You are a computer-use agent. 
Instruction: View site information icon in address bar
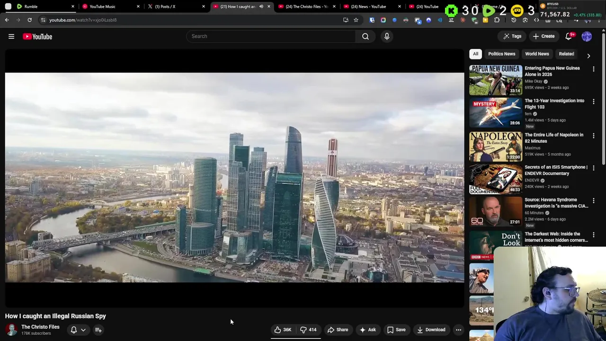click(x=43, y=20)
